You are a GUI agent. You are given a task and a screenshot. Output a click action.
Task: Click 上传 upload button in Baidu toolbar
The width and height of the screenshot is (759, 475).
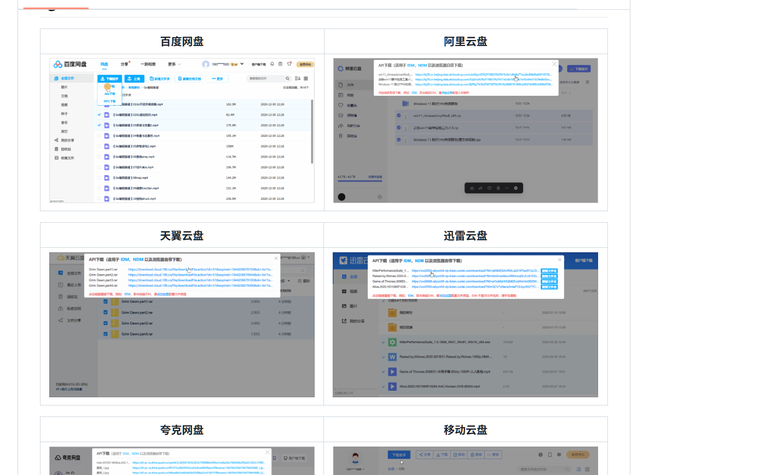[134, 79]
